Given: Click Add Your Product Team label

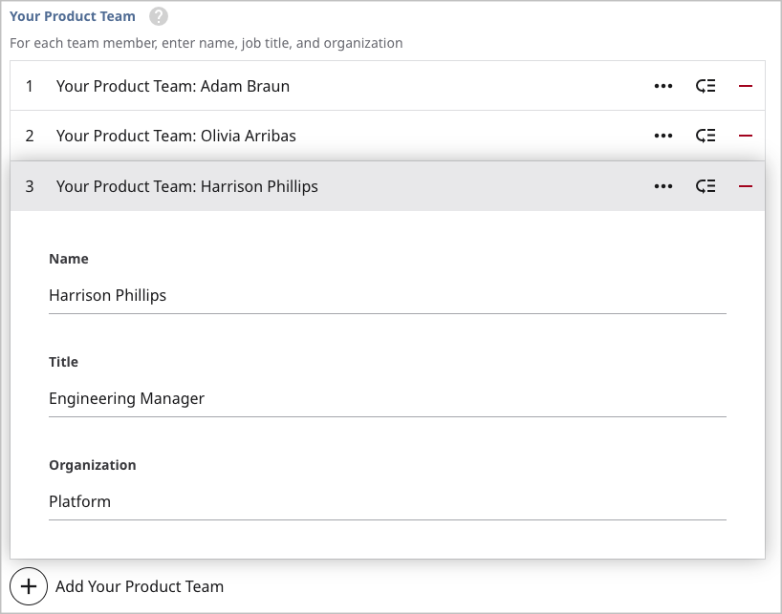Looking at the screenshot, I should coord(140,586).
